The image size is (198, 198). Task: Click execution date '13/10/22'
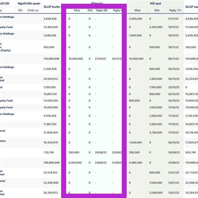point(174,108)
